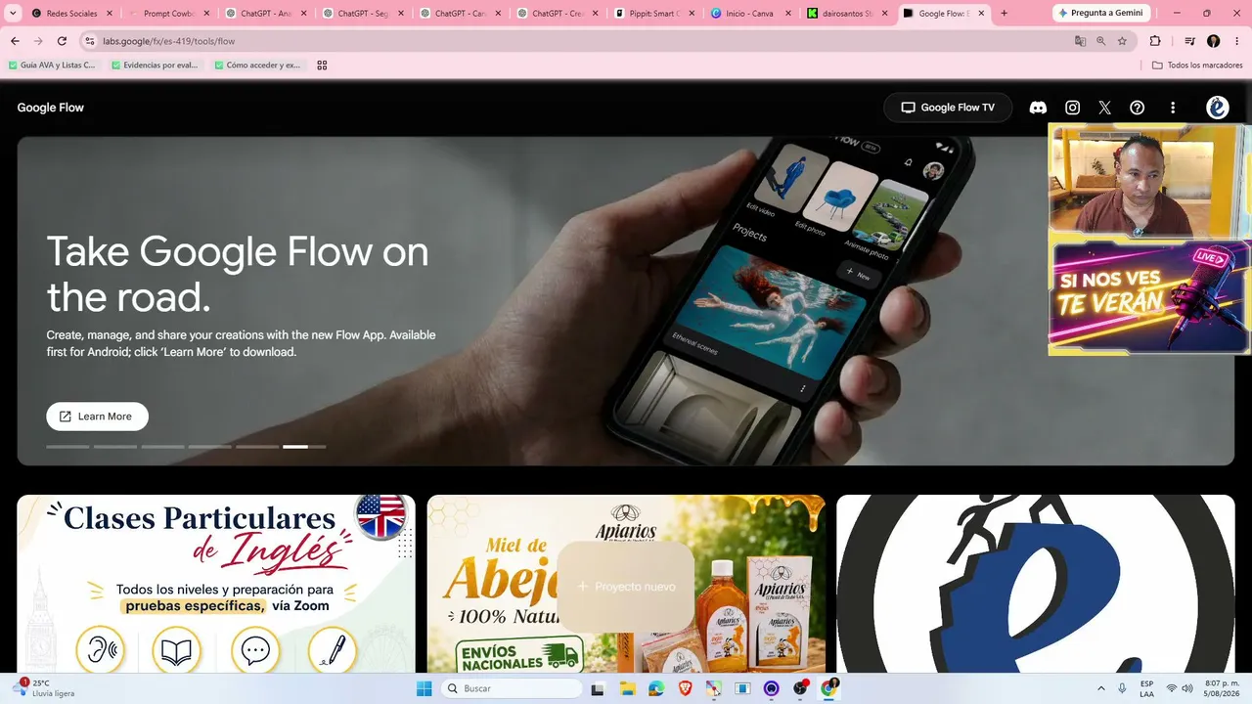The width and height of the screenshot is (1252, 704).
Task: Open the help question mark icon
Action: (1137, 108)
